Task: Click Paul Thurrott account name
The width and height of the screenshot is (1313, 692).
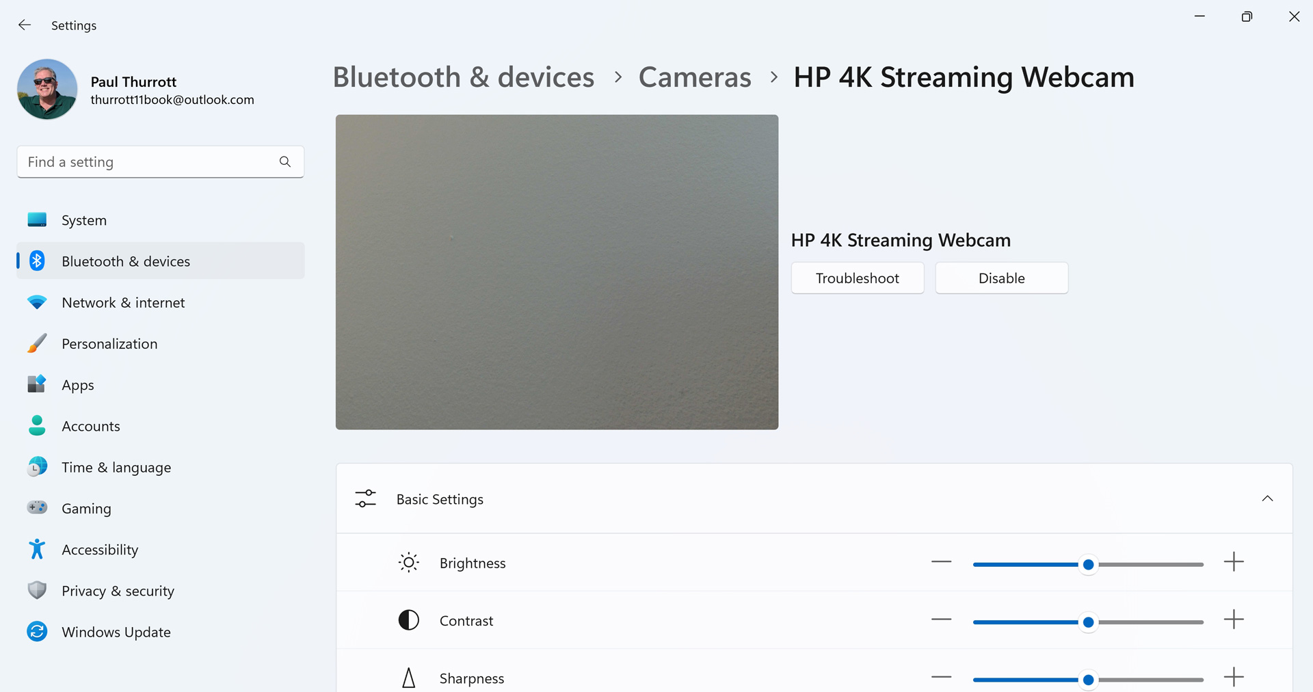Action: (133, 82)
